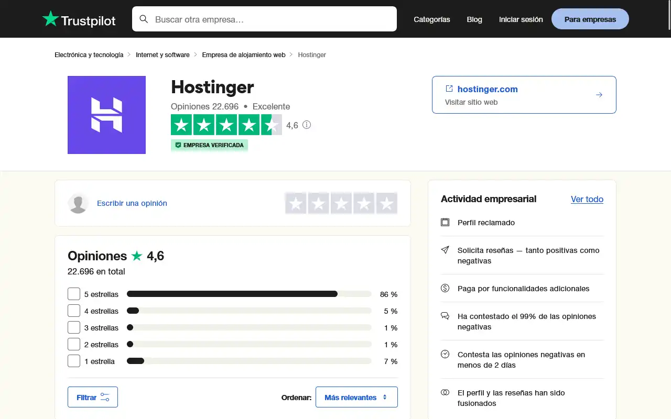Click the Trustpilot logo
The image size is (671, 419).
click(79, 19)
